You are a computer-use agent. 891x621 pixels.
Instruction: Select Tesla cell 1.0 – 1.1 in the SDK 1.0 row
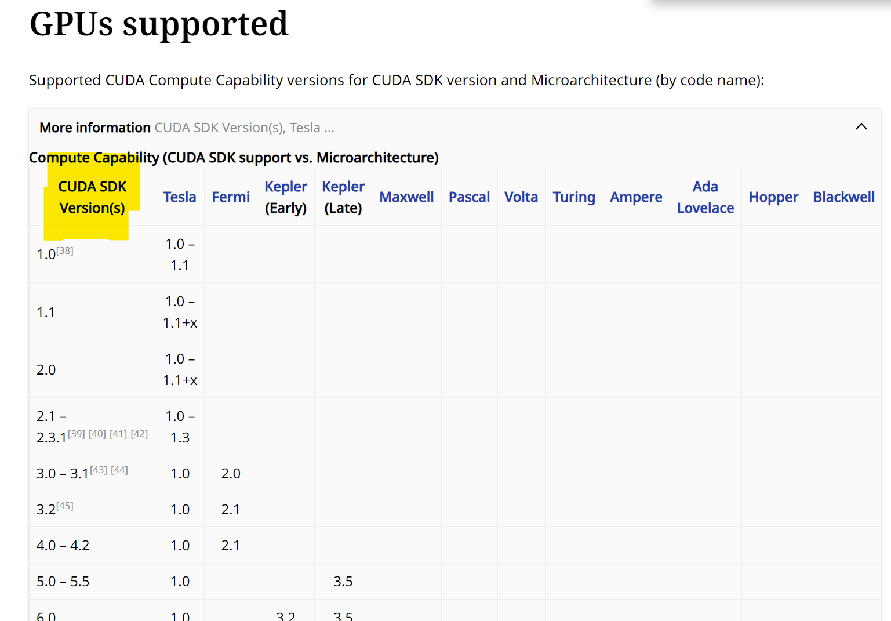[x=180, y=255]
